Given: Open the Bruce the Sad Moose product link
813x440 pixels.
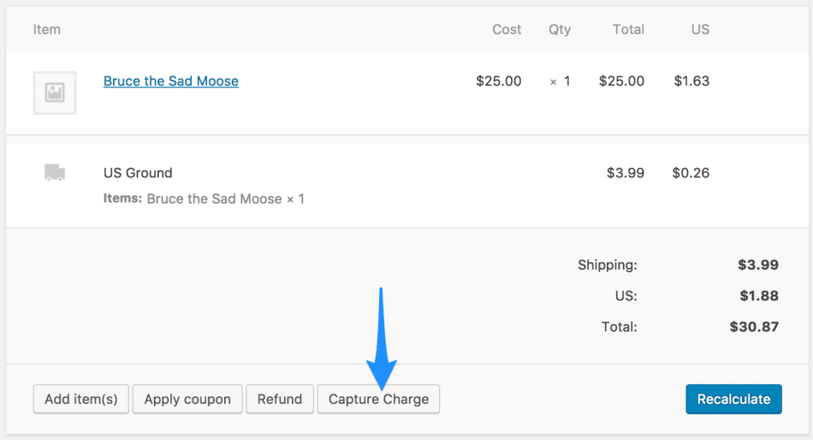Looking at the screenshot, I should [171, 81].
